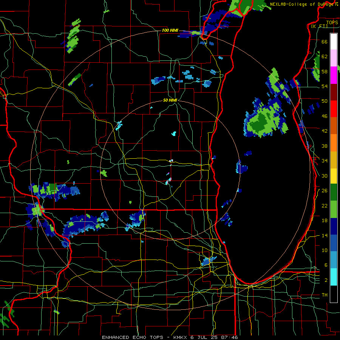The image size is (340, 340).
Task: Select the light pink legend swatch near 62
Action: coord(334,58)
